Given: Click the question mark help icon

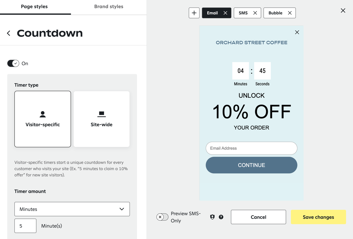Looking at the screenshot, I should (x=221, y=217).
